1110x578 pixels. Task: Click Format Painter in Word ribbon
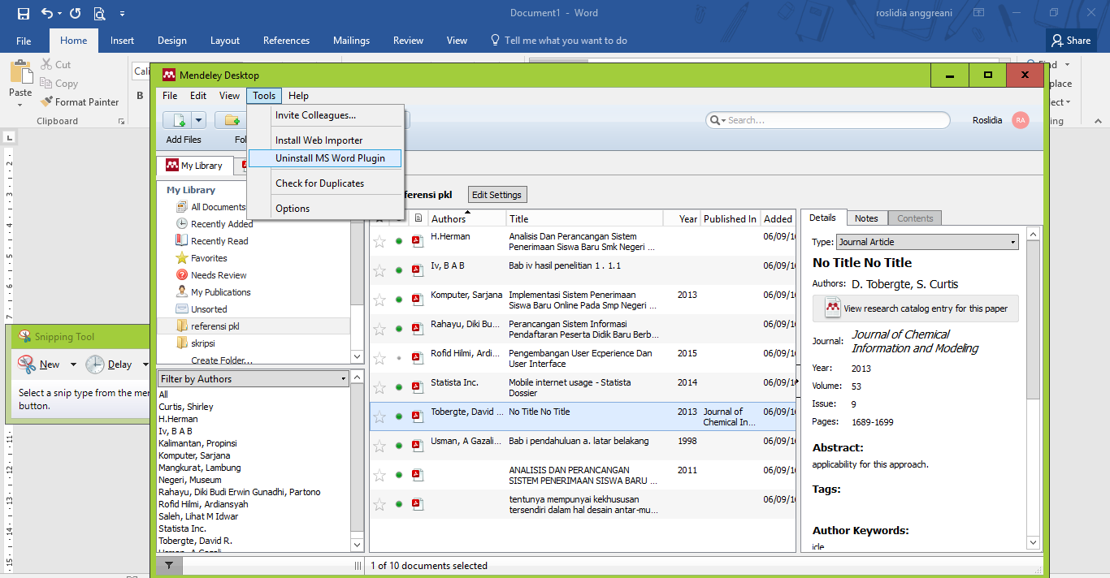[80, 101]
